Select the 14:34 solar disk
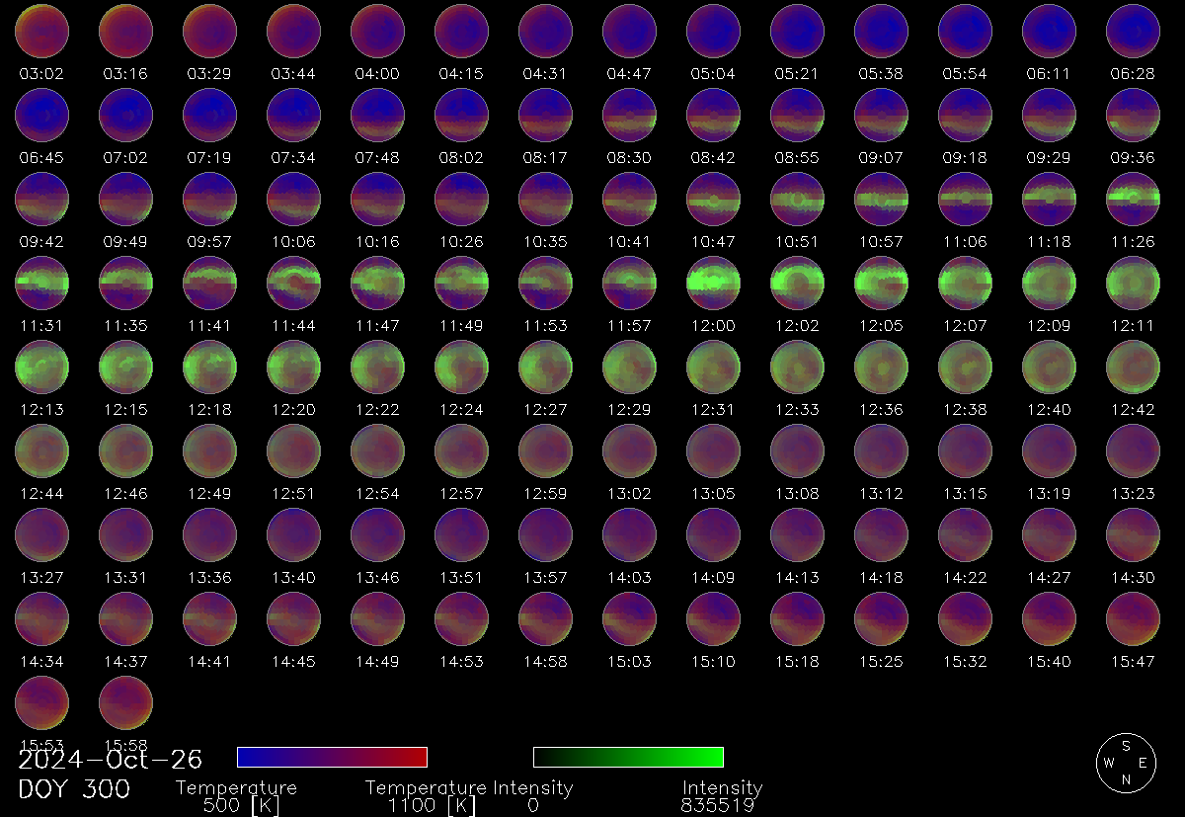 39,617
